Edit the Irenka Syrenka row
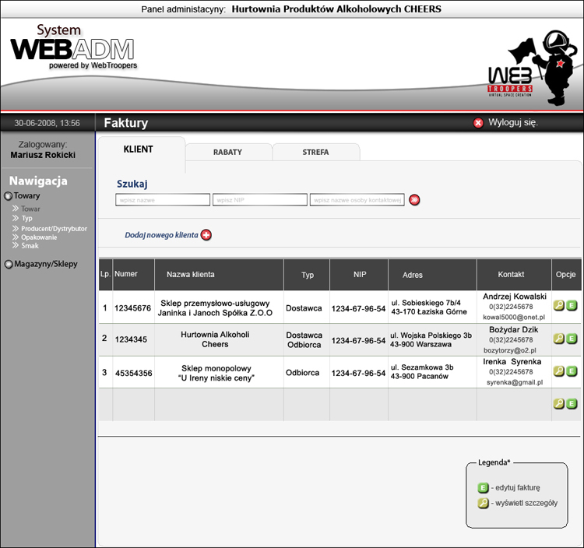584x548 pixels. click(572, 371)
